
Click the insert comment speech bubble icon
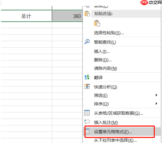[x=87, y=122]
